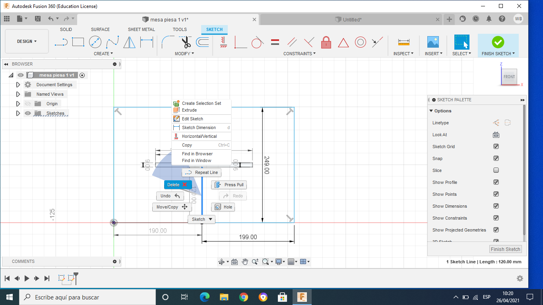Click the Measure tool under Inspect
The height and width of the screenshot is (305, 543).
pos(403,42)
